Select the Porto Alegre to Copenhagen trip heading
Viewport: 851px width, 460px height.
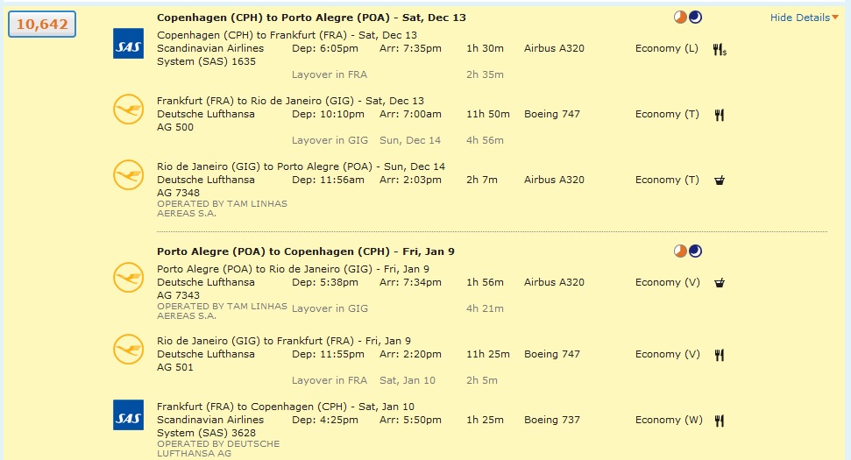coord(306,251)
